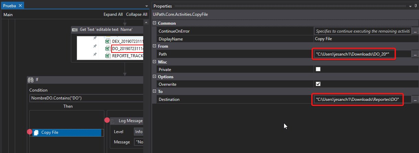
Task: Click pin icon next to REPORTE_TRACK row
Action: [95, 55]
